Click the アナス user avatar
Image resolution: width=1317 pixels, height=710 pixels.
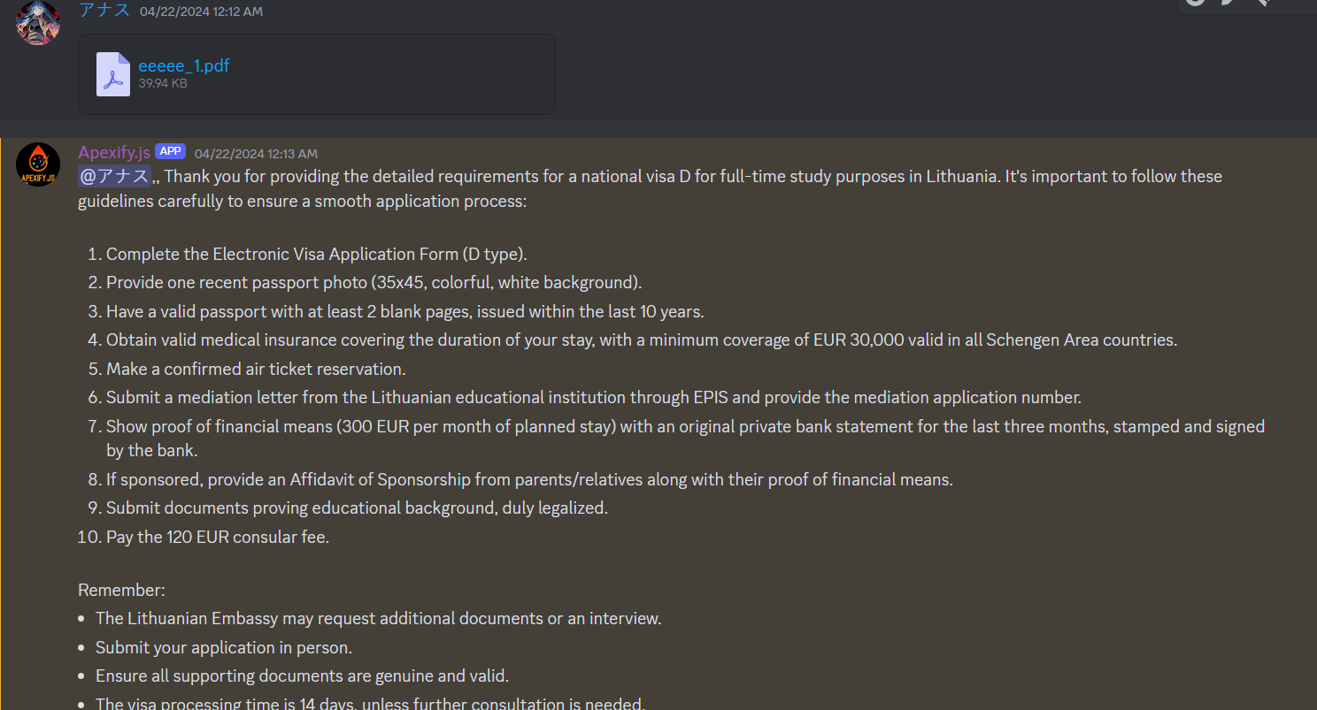coord(38,21)
